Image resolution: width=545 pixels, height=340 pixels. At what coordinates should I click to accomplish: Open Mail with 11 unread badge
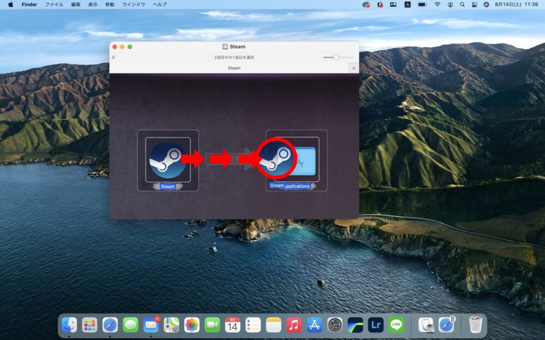[x=151, y=325]
